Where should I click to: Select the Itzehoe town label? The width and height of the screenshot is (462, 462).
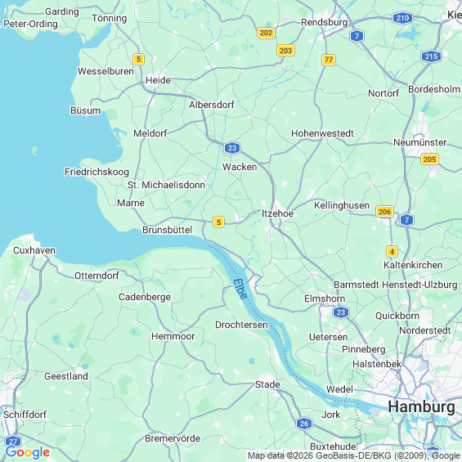coord(277,213)
